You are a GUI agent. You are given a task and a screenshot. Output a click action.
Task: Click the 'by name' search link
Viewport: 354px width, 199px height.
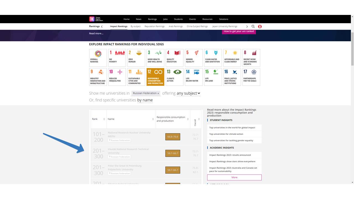click(x=145, y=100)
